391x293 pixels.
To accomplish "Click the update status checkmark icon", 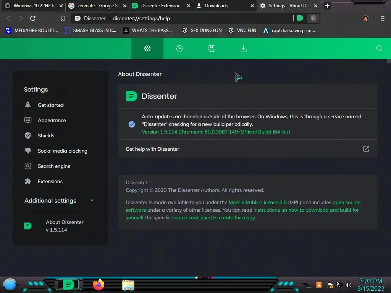I will (132, 124).
